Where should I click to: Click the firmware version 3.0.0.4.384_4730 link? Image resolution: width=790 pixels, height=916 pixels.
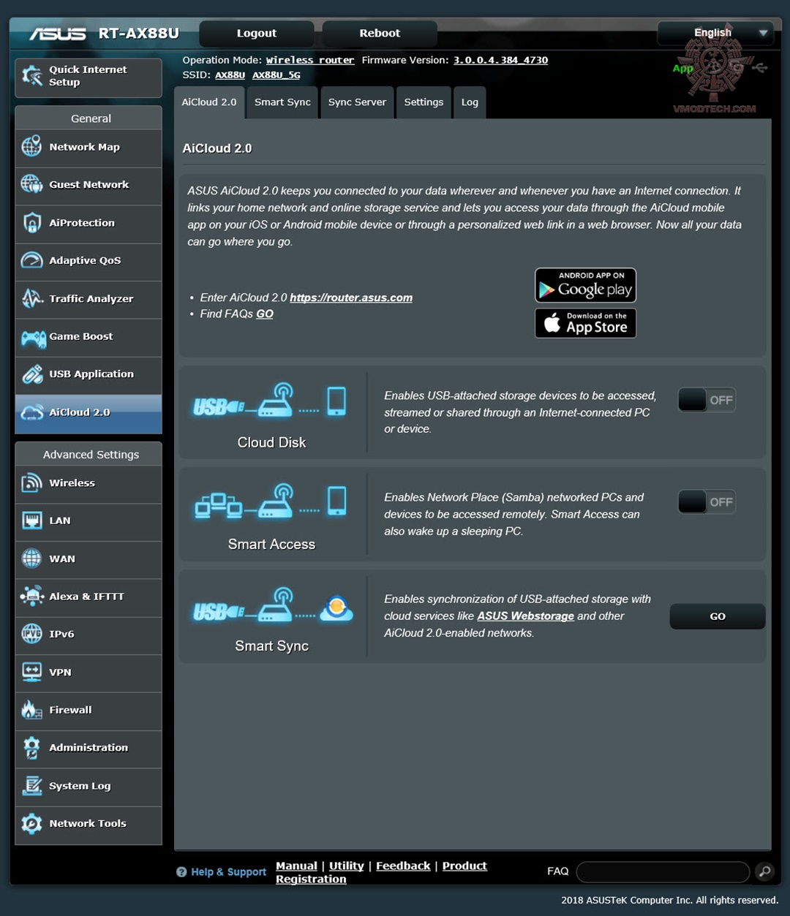tap(500, 60)
